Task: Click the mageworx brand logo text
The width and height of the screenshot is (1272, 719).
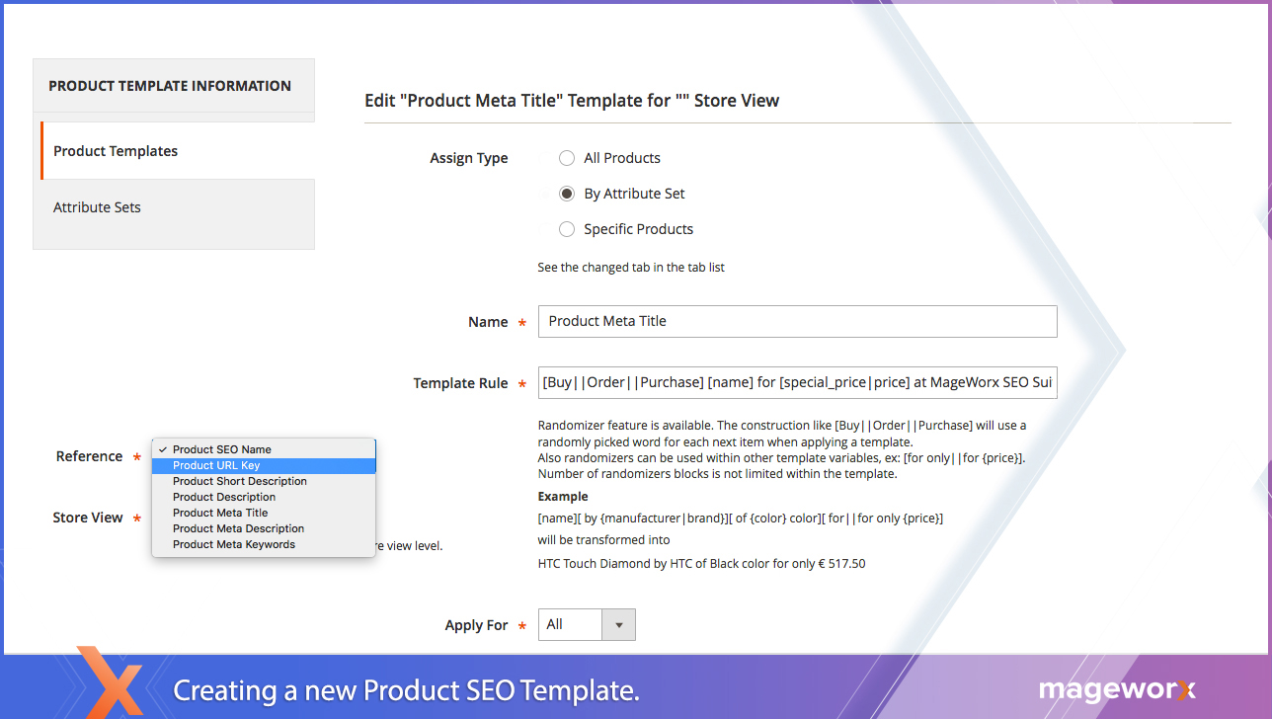Action: [x=1116, y=689]
